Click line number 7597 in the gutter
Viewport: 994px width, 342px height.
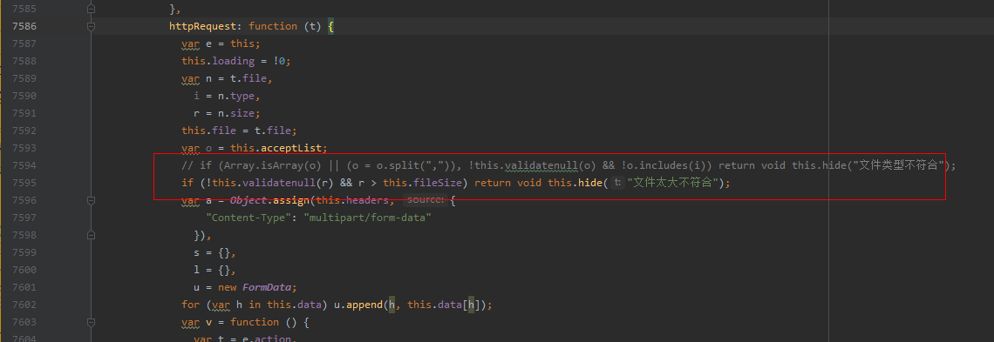[24, 218]
